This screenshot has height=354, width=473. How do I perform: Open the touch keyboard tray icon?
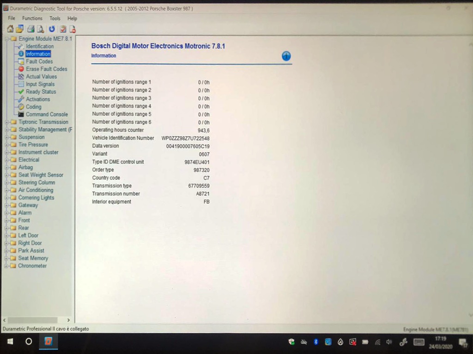point(418,342)
